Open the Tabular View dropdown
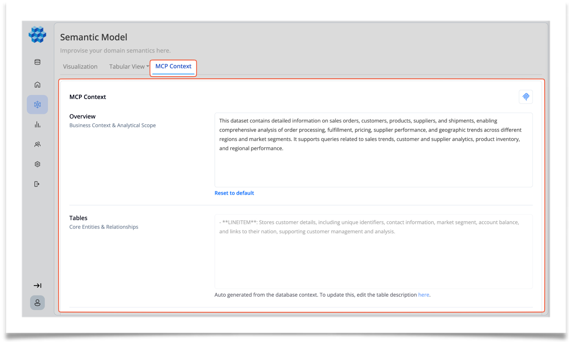 point(127,67)
